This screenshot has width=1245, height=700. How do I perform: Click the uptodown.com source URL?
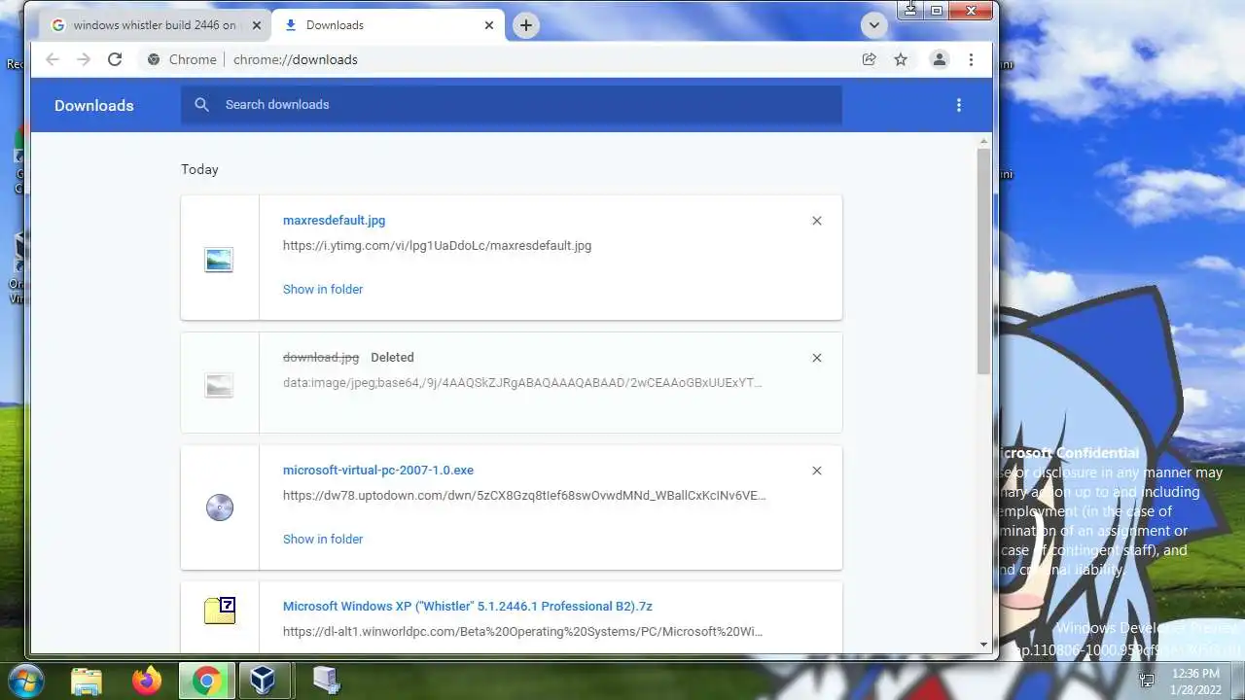click(524, 496)
